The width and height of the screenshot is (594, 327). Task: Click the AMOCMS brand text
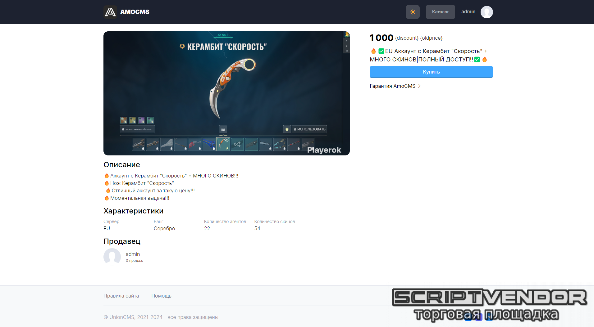tap(135, 12)
